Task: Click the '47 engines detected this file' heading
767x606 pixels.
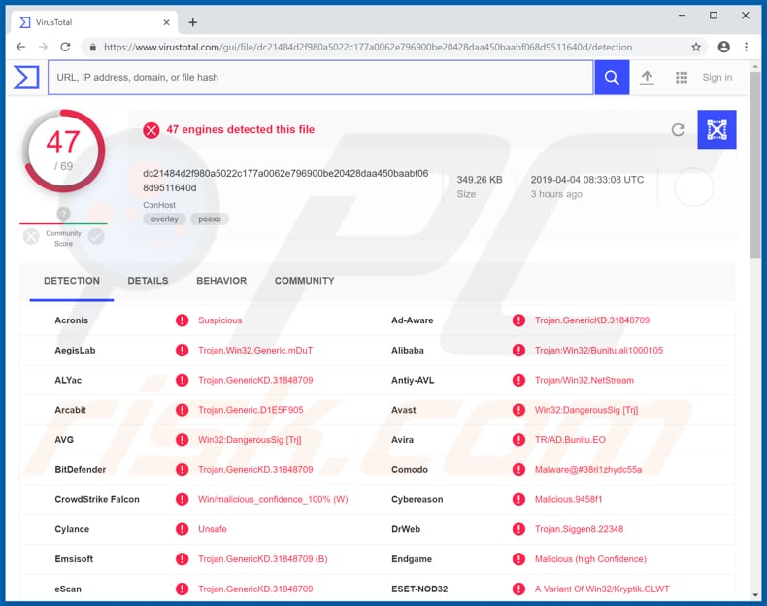Action: coord(240,129)
